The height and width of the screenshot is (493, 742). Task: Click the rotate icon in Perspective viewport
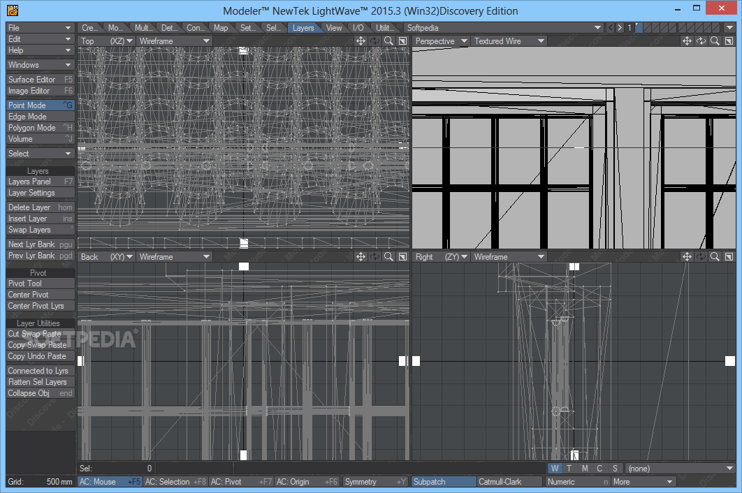[701, 41]
